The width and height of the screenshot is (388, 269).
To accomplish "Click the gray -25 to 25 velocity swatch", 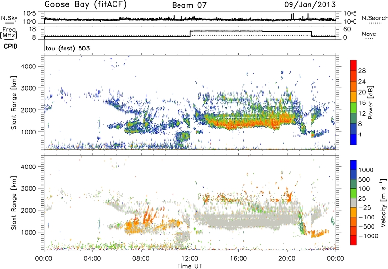I will pos(354,203).
